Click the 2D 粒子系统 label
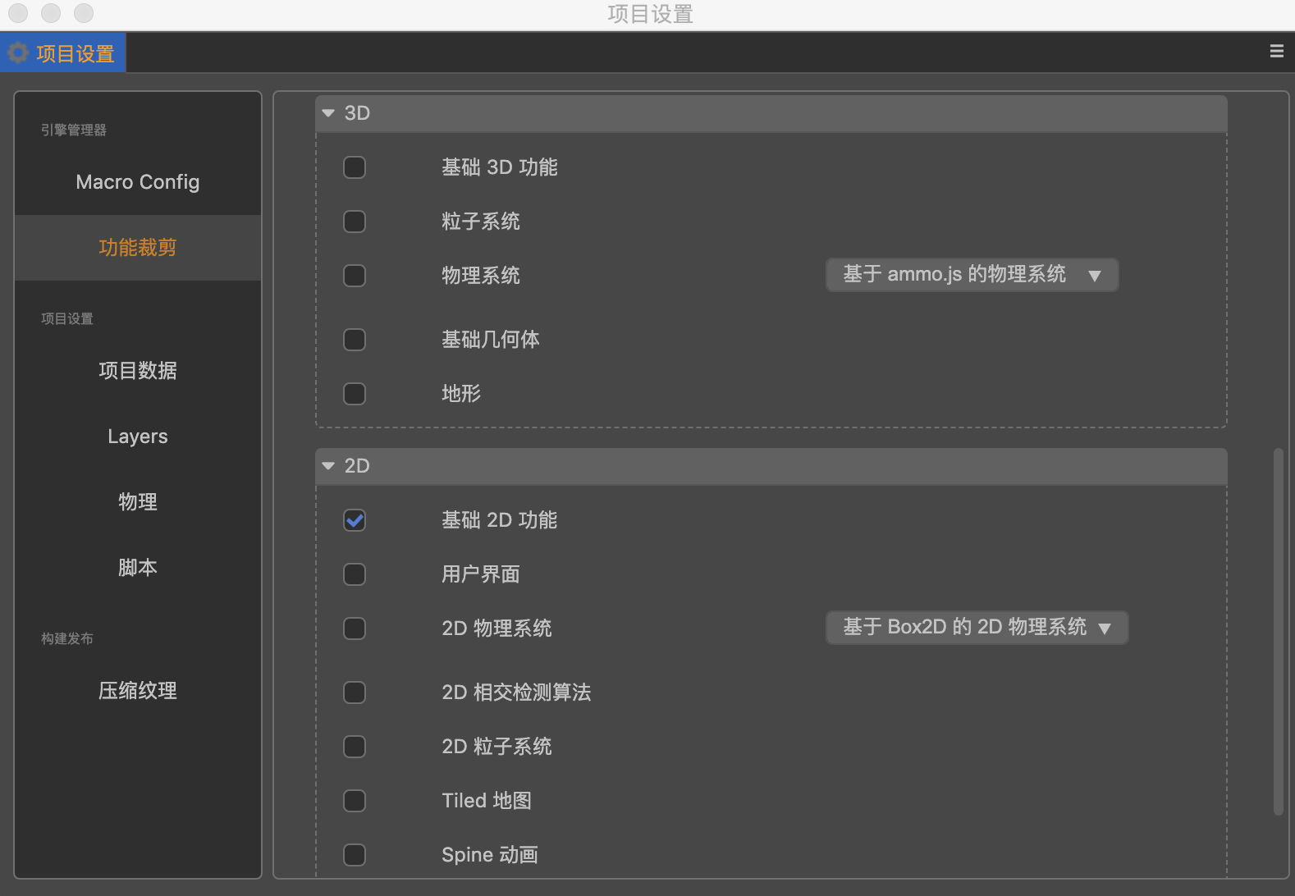 [496, 747]
